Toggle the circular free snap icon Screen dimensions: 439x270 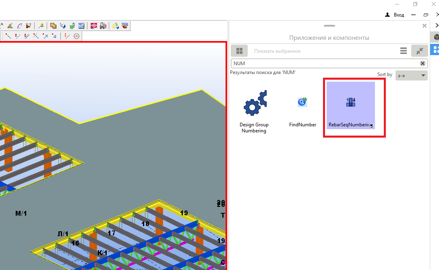[77, 36]
